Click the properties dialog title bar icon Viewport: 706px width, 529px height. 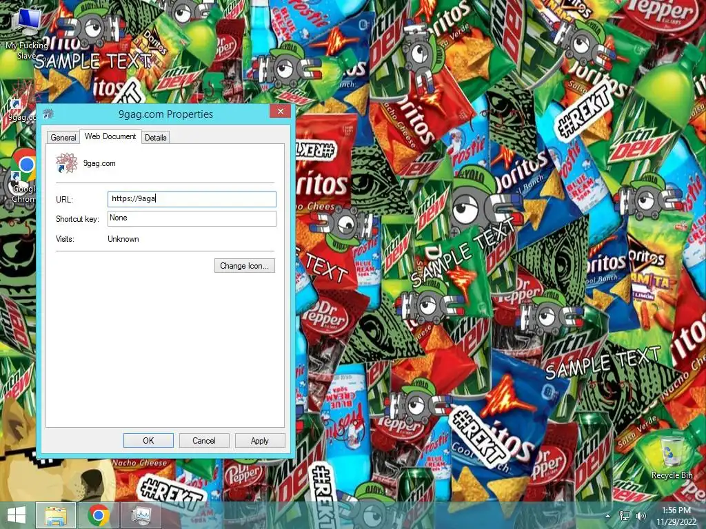tap(48, 114)
